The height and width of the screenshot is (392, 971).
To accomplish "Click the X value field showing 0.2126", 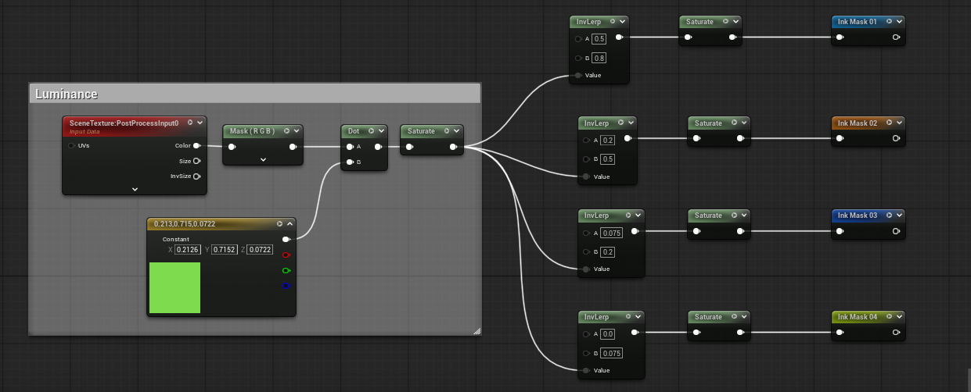I will point(188,250).
